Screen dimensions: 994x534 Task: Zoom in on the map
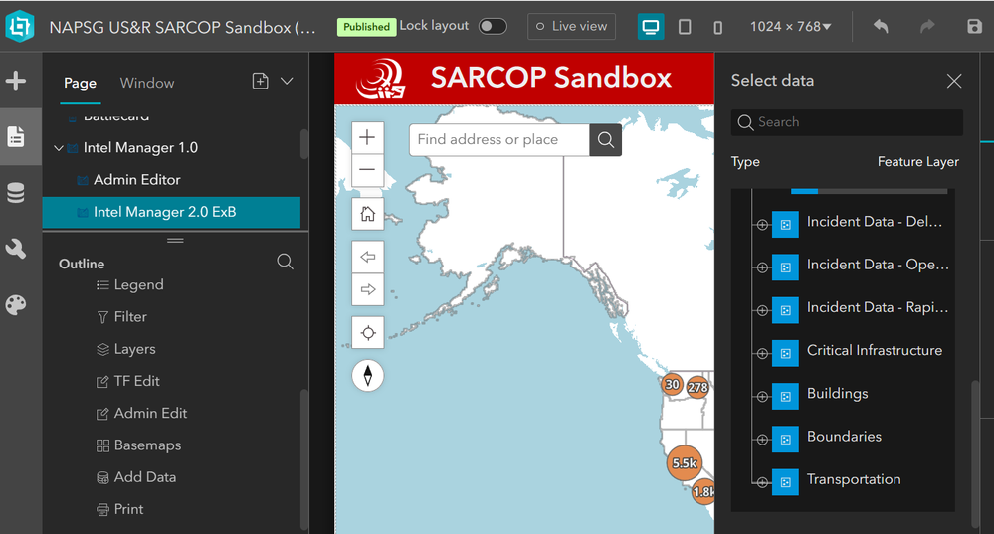point(368,137)
